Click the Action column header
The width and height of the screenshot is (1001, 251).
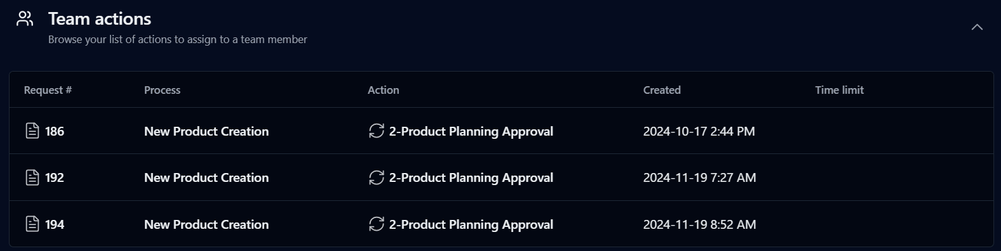coord(384,90)
